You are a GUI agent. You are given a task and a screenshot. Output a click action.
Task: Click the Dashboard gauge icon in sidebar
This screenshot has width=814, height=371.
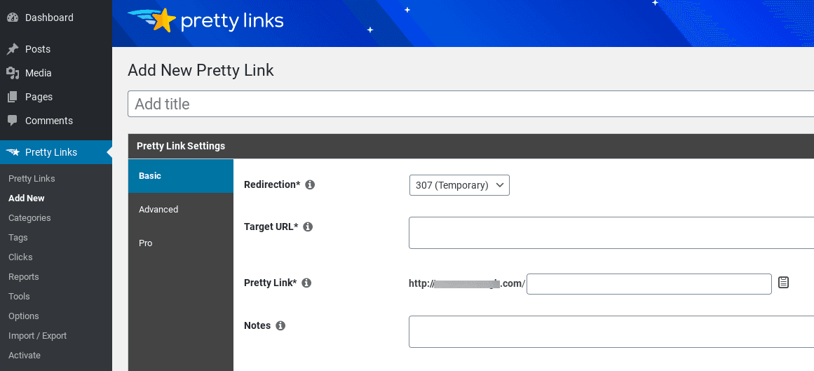[x=13, y=17]
